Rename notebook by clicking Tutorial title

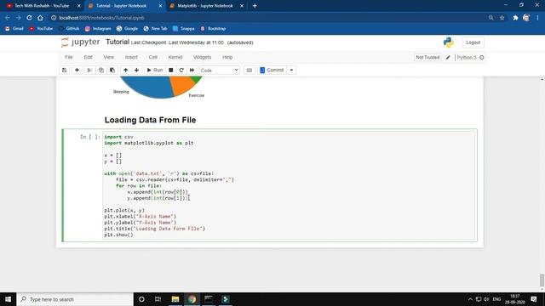[118, 42]
